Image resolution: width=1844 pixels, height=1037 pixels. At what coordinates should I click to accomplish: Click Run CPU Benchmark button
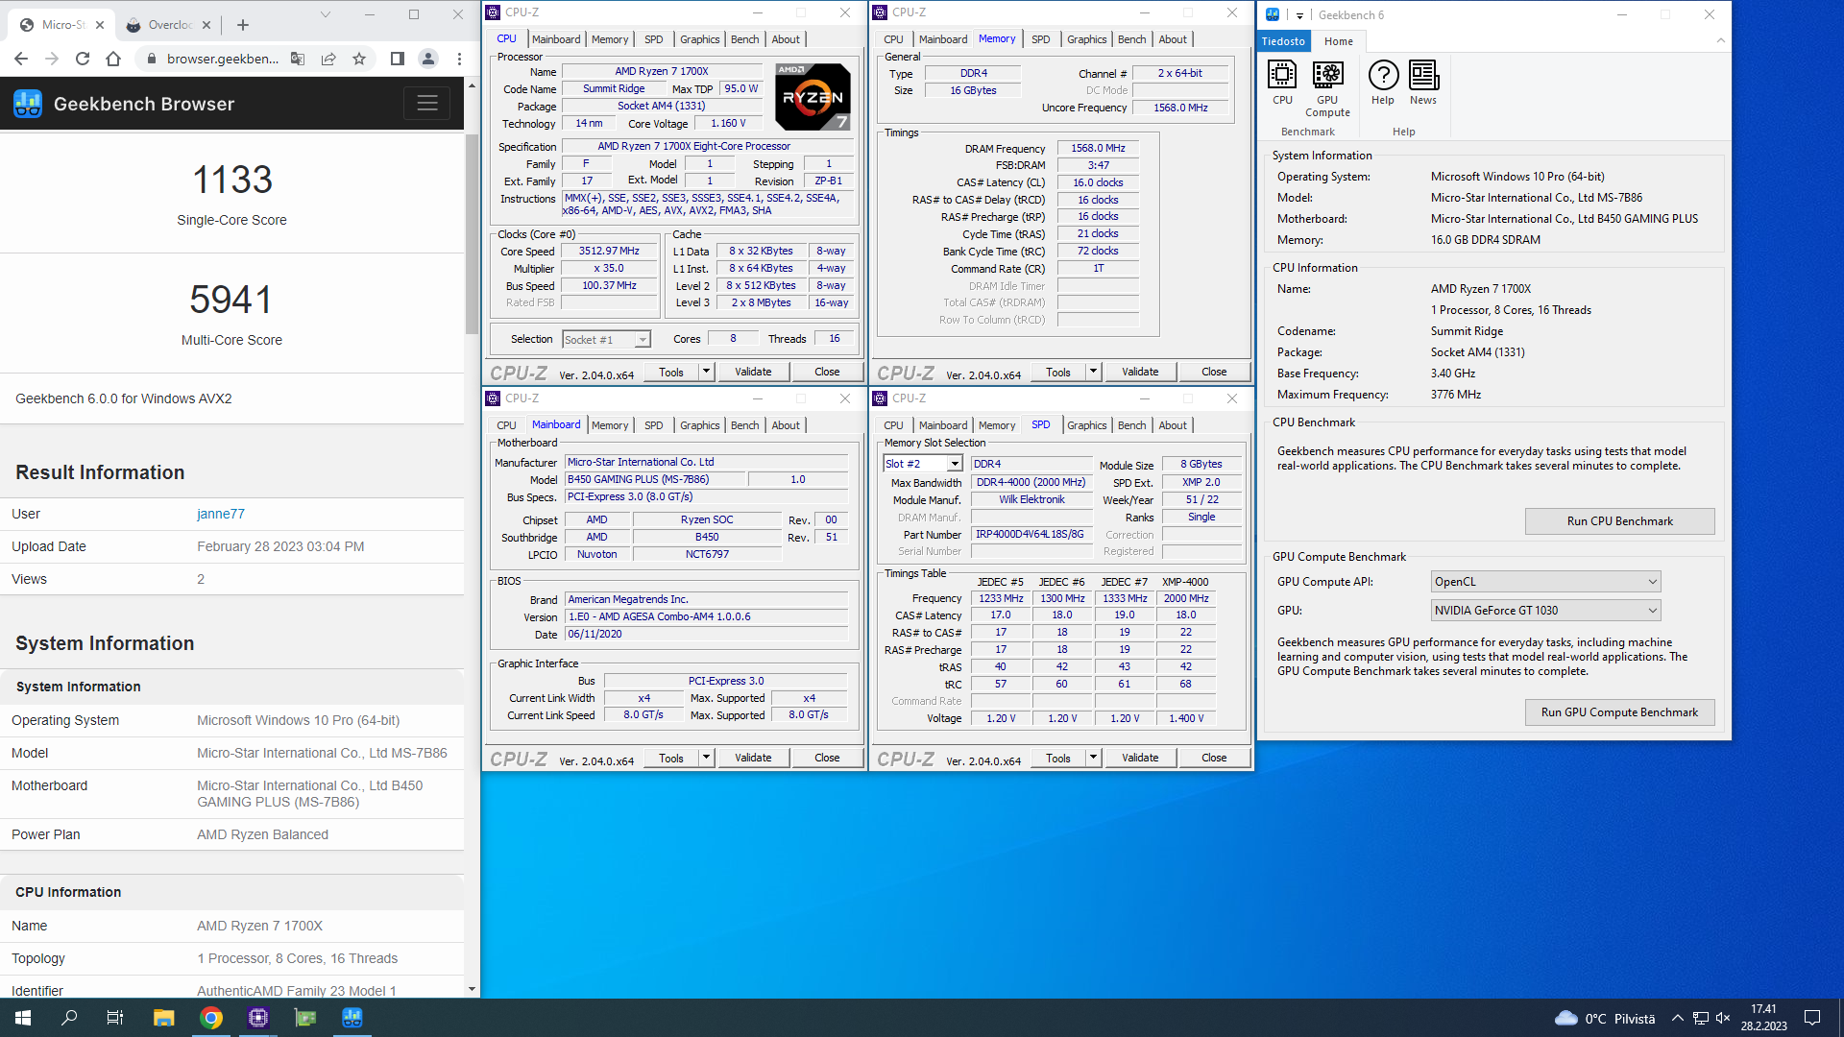pyautogui.click(x=1619, y=521)
